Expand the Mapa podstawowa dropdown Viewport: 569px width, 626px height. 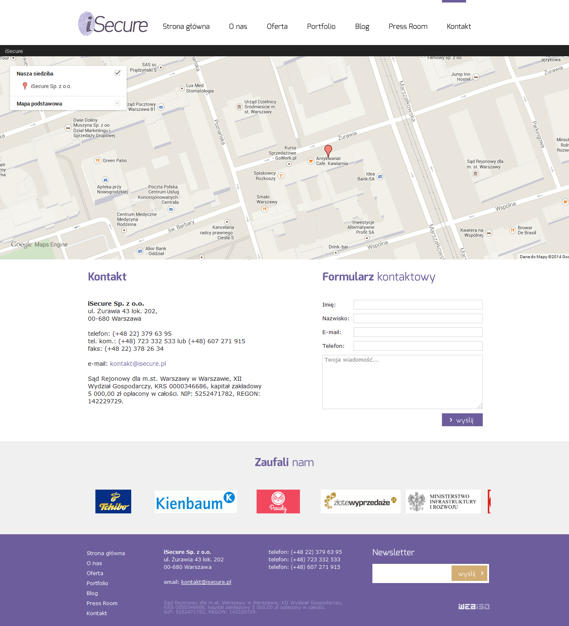tap(117, 103)
